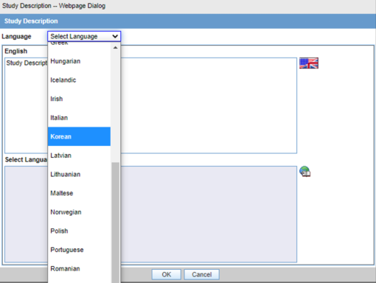Screen dimensions: 376x283
Task: Pick Lithuanian in the dropdown list
Action: (79, 175)
